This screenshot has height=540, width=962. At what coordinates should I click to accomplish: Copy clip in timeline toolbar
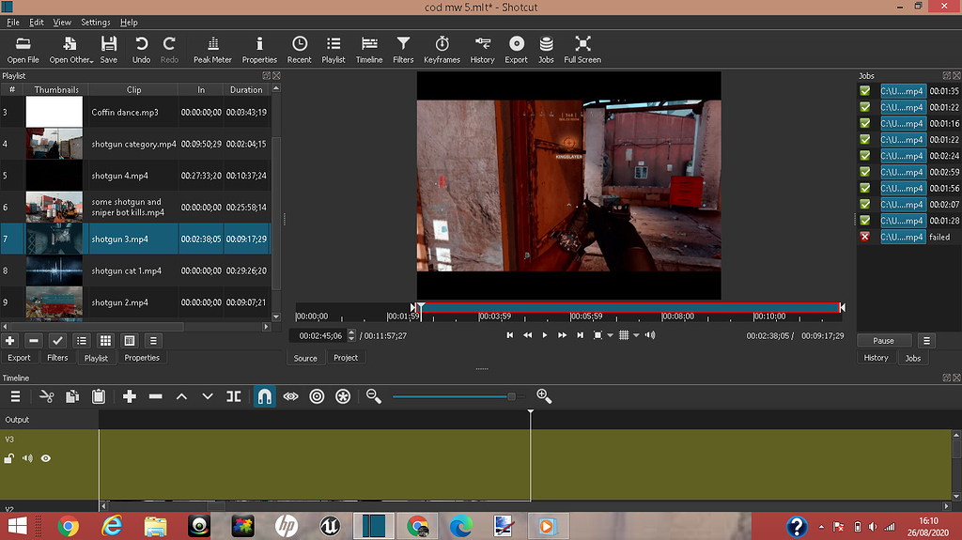pos(72,396)
